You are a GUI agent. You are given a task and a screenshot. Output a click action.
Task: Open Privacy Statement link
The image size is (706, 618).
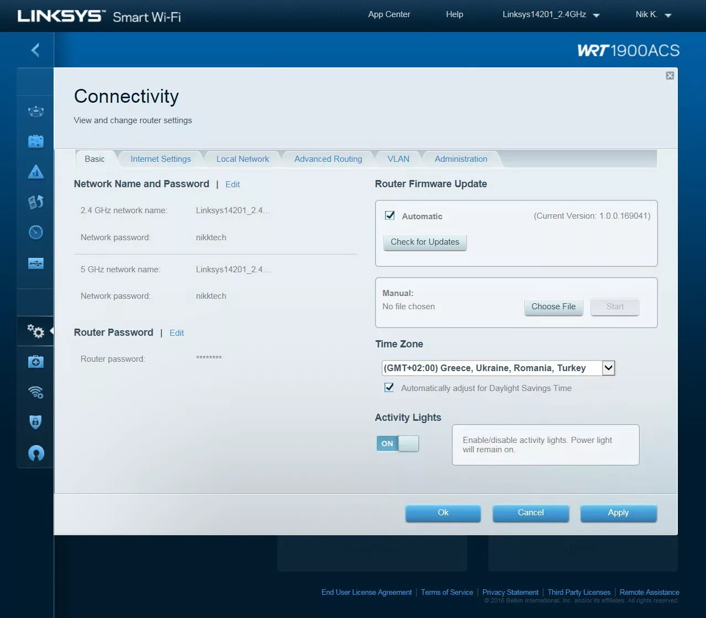[x=510, y=592]
